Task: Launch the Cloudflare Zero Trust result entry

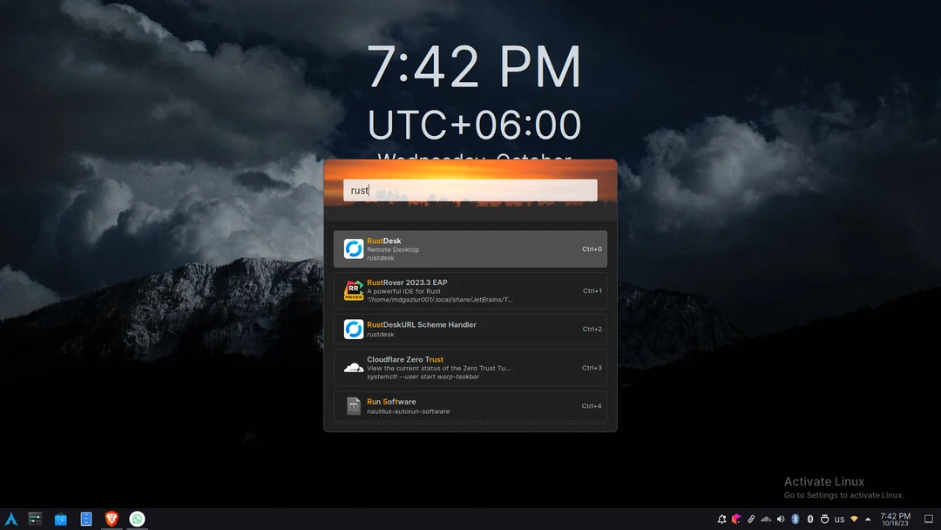Action: pyautogui.click(x=470, y=367)
